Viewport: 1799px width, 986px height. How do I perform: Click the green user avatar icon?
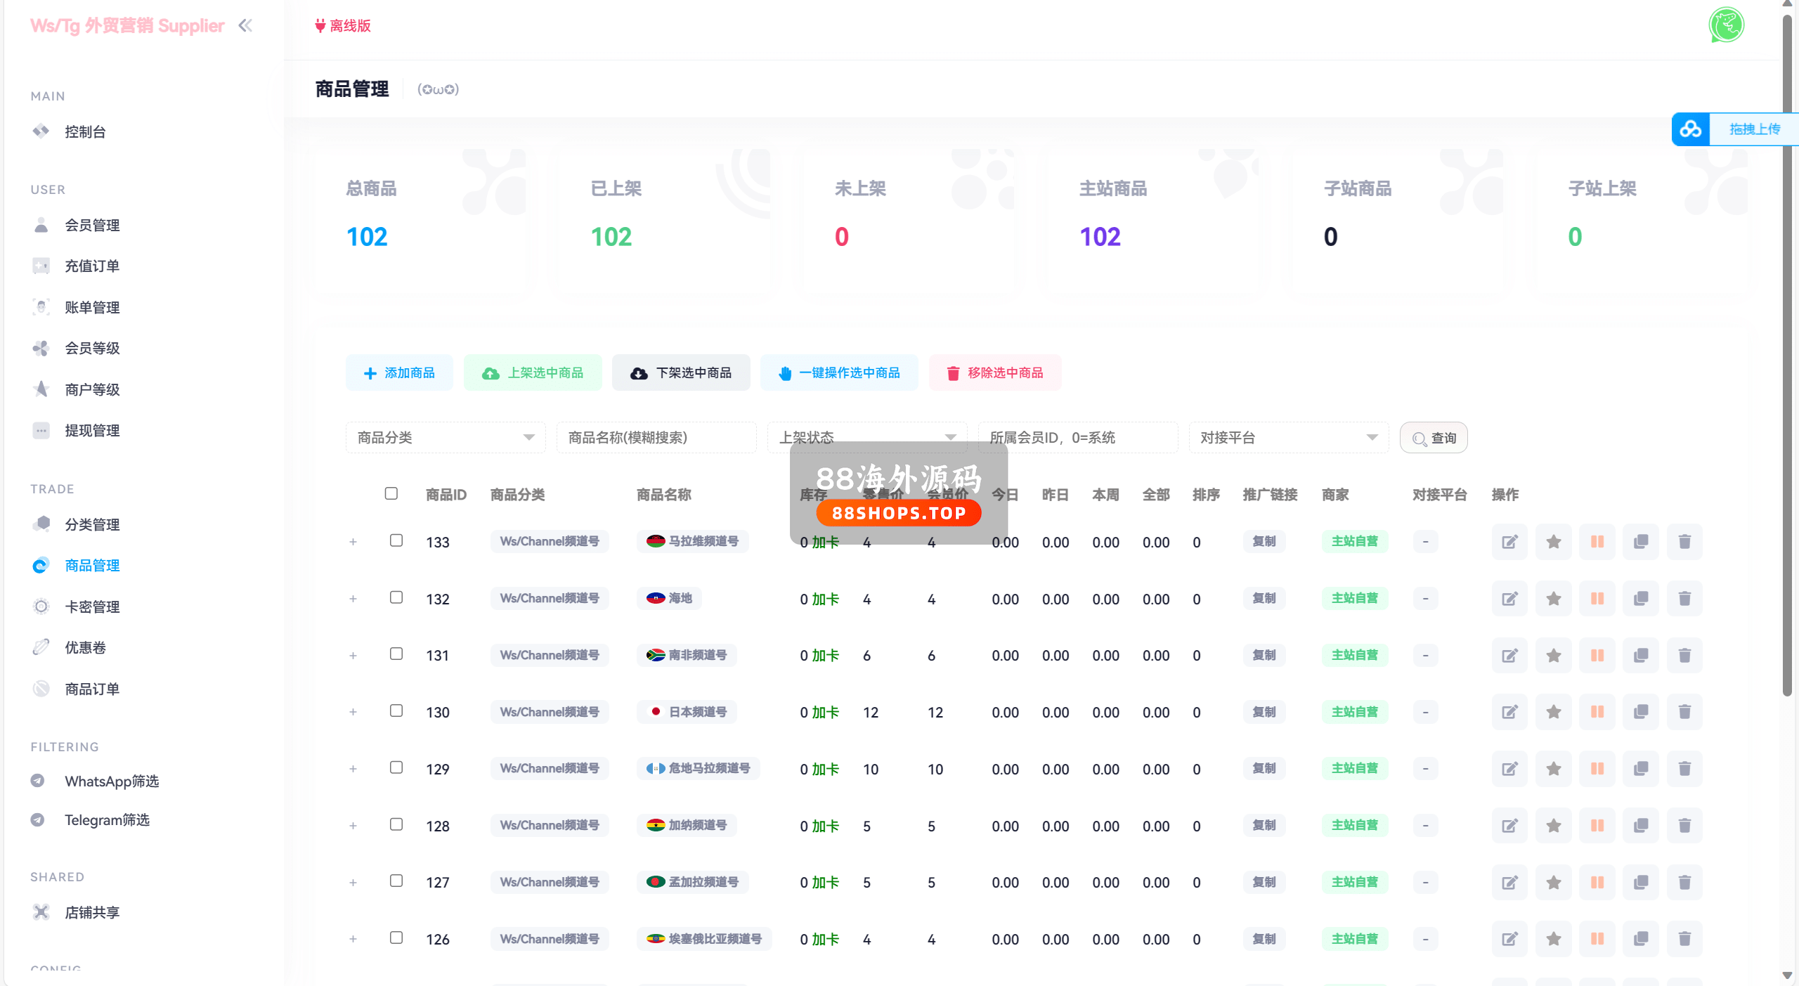[1726, 26]
